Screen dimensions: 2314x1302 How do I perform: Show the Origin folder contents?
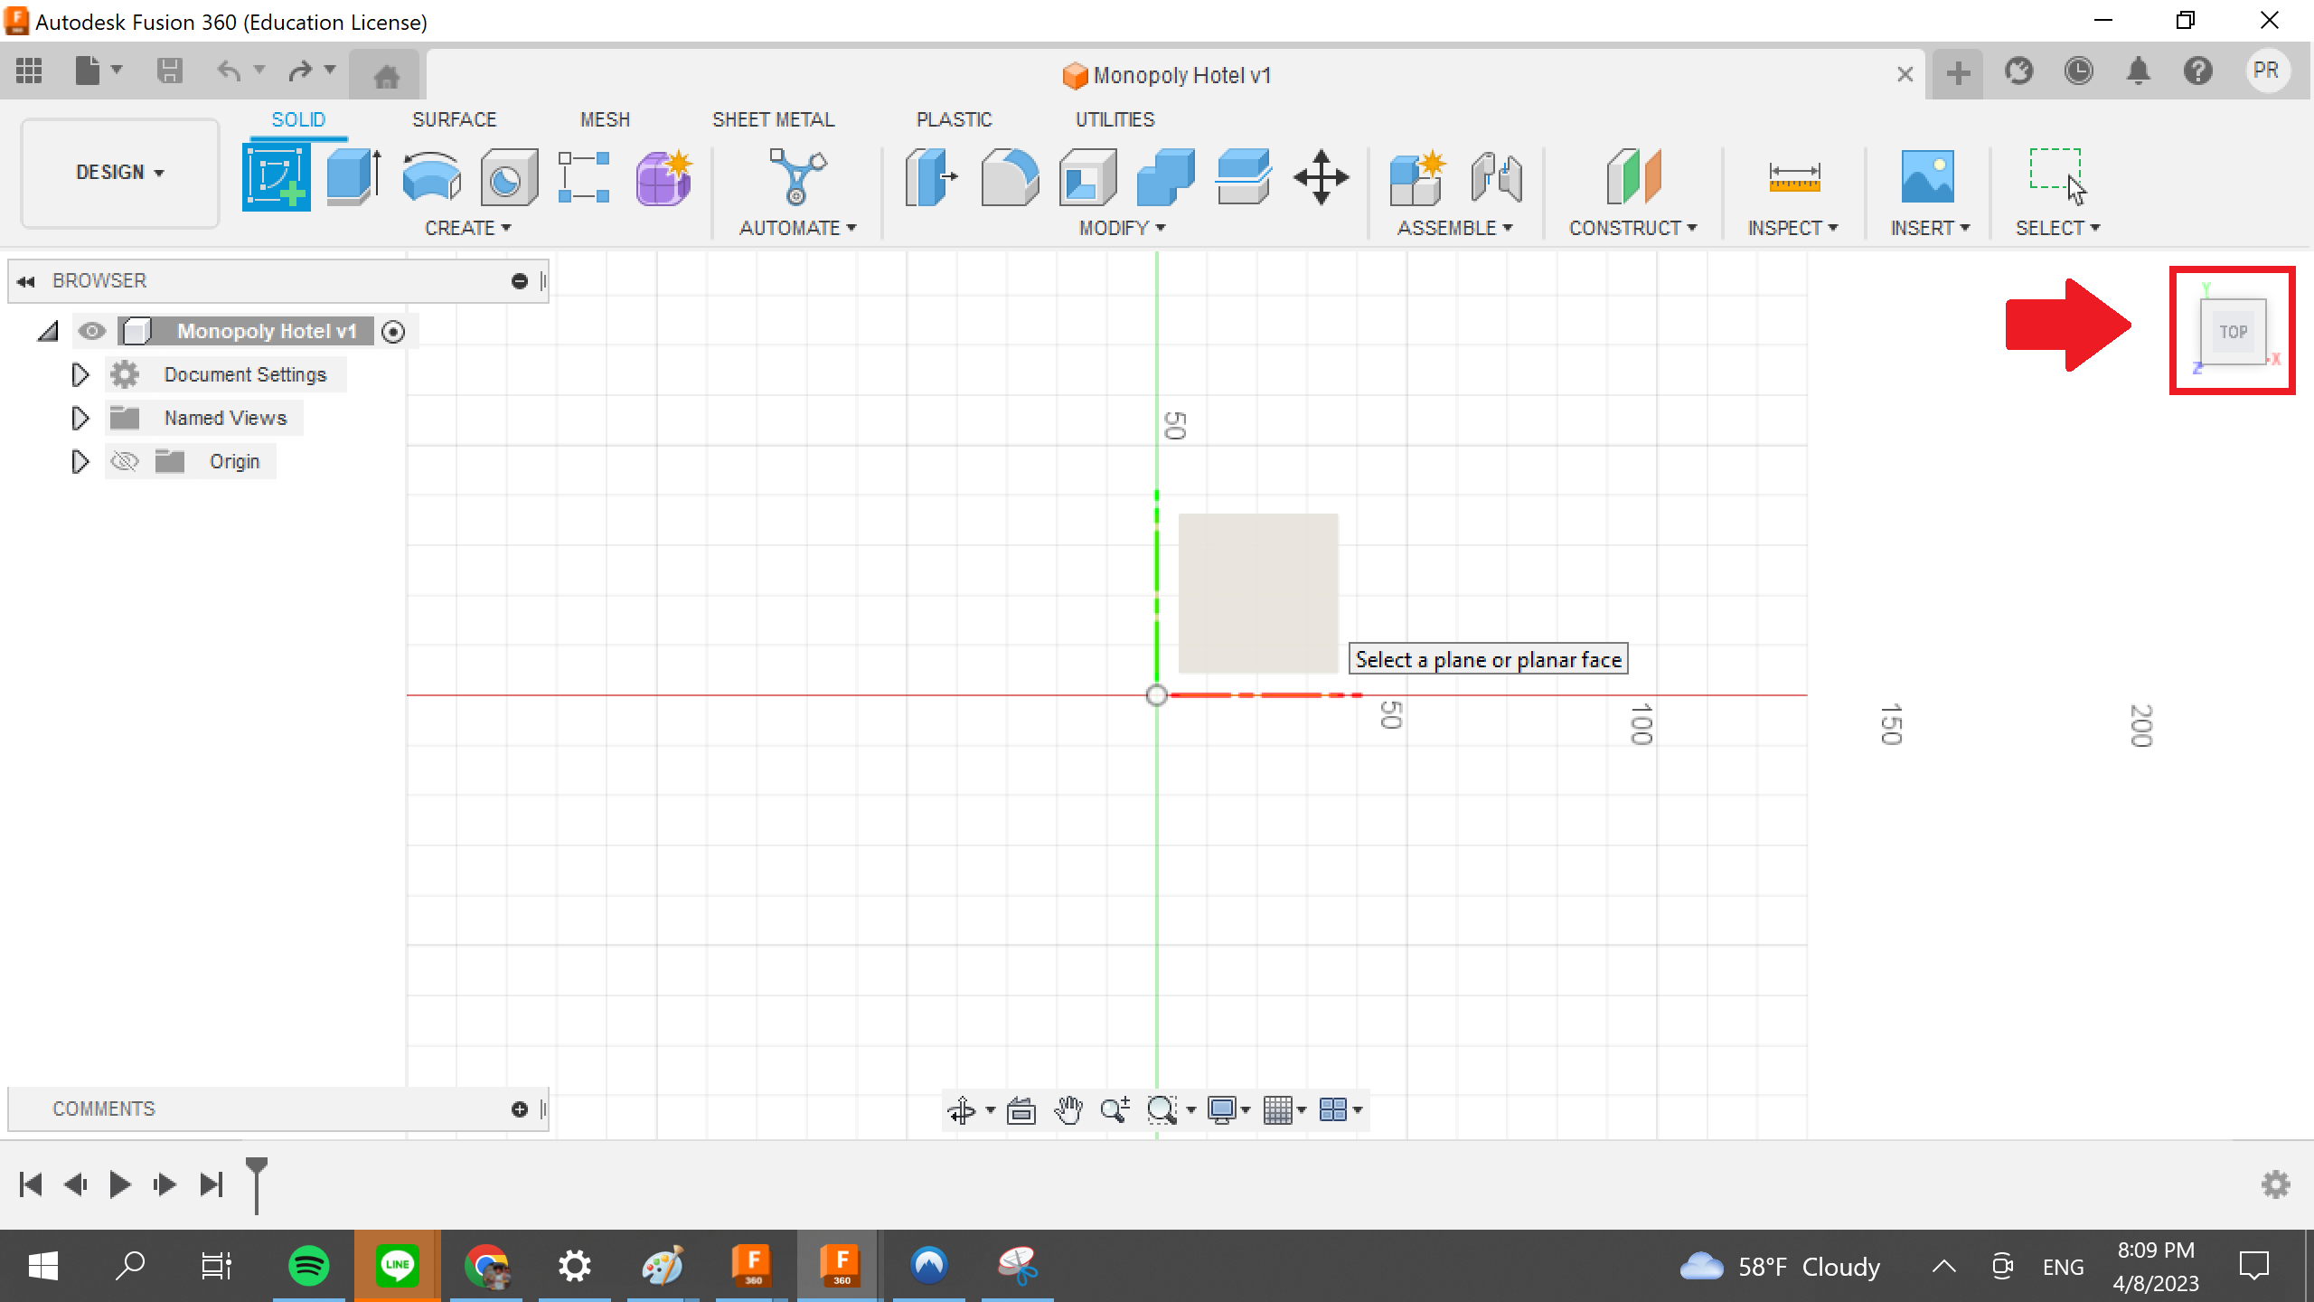tap(79, 461)
